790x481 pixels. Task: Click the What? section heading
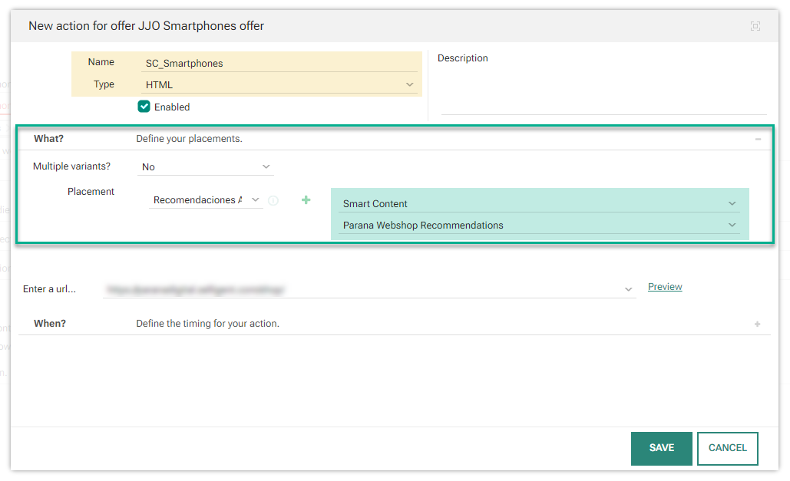pos(49,139)
